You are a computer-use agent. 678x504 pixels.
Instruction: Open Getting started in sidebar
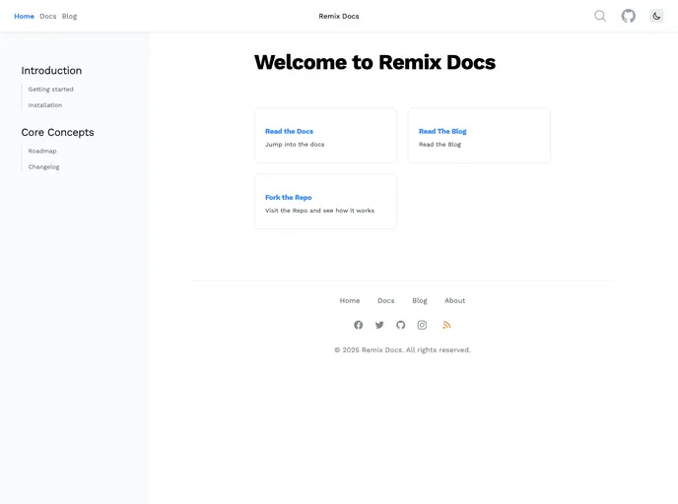tap(50, 89)
